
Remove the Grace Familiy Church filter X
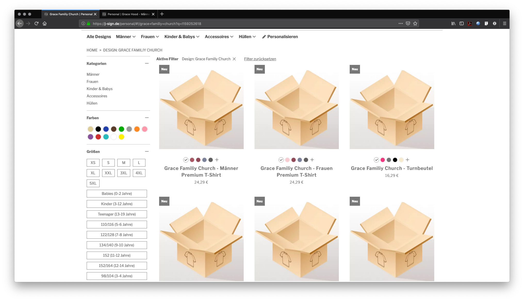point(234,59)
